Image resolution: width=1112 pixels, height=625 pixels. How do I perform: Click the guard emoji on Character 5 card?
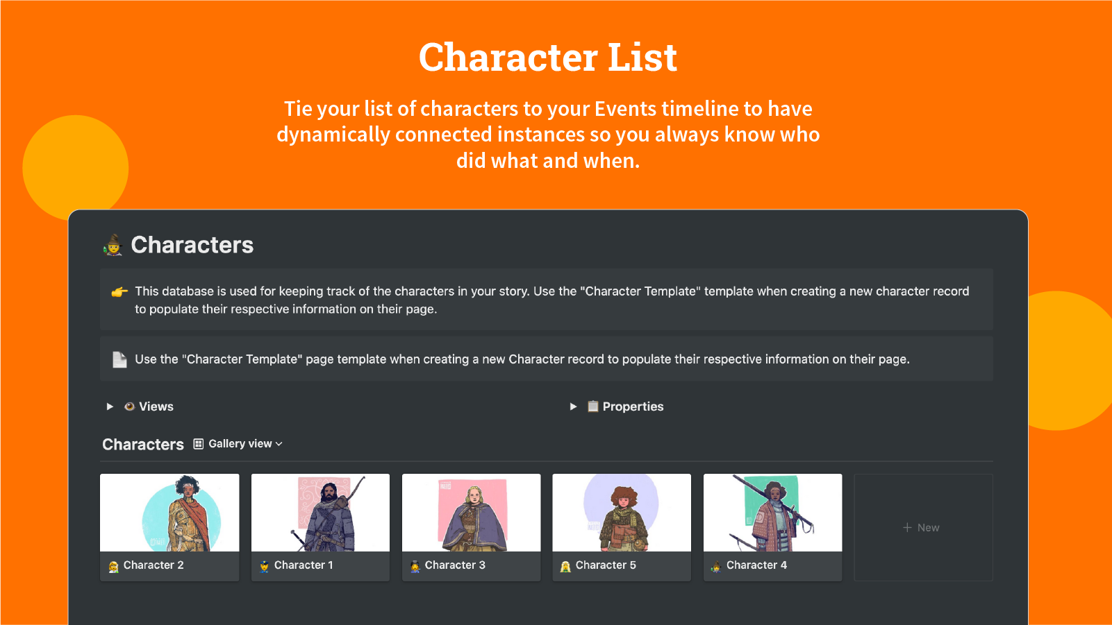[x=565, y=565]
